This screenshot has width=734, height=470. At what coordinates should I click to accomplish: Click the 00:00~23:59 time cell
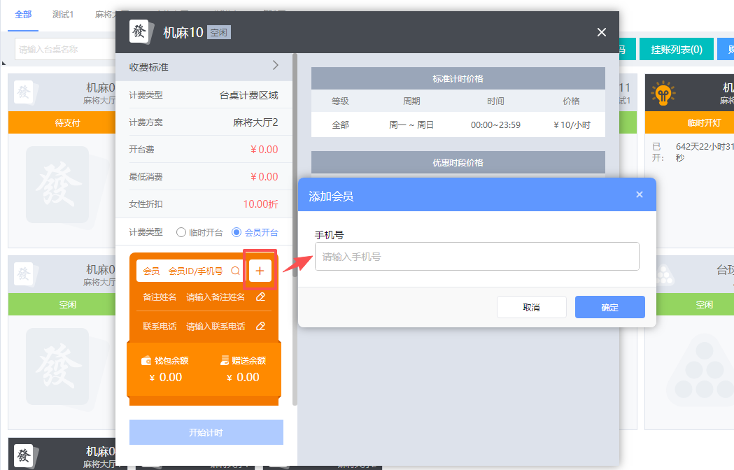pyautogui.click(x=495, y=125)
